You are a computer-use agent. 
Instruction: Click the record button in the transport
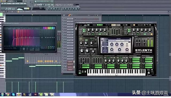click(x=43, y=5)
